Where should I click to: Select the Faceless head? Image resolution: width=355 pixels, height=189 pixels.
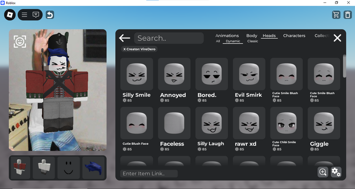[x=174, y=123]
